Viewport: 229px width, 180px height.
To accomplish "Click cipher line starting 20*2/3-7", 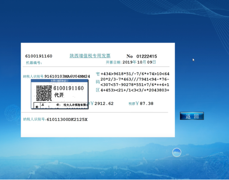I will pos(135,79).
